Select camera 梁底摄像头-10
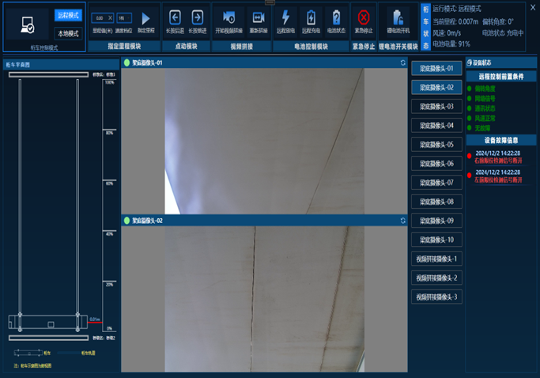 [436, 240]
